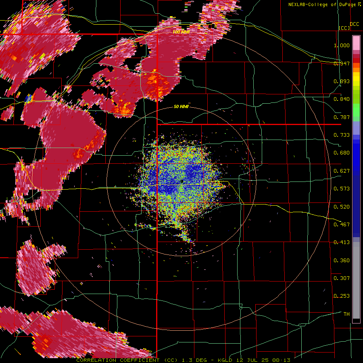Click the 0.787 scale value

pos(342,117)
